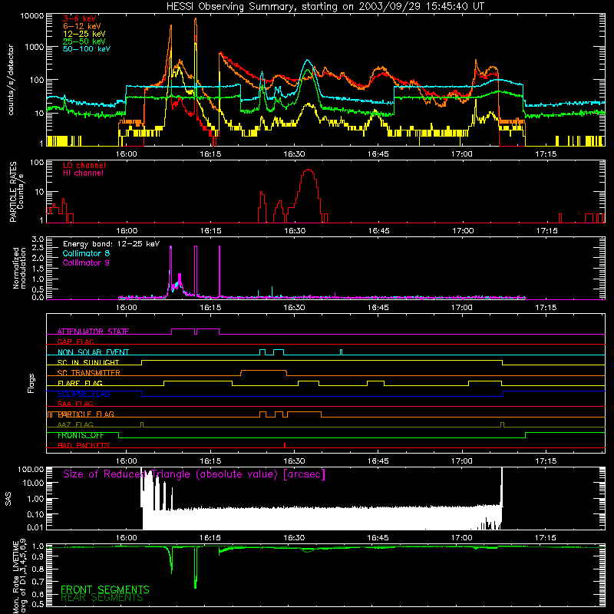The height and width of the screenshot is (614, 614).
Task: Click the SC TRANSMITTER flag label
Action: (89, 373)
